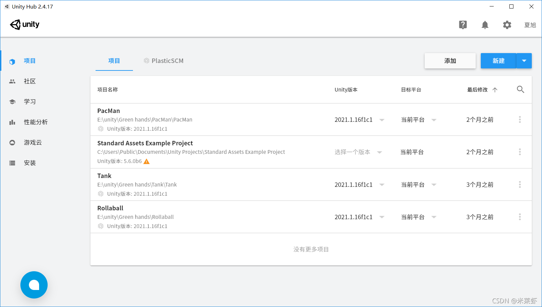Click Standard Assets 当前平台 platform text

(x=412, y=152)
